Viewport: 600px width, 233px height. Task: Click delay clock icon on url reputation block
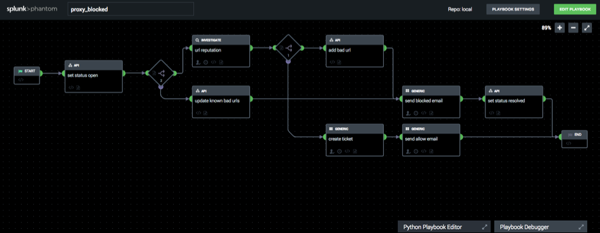206,62
